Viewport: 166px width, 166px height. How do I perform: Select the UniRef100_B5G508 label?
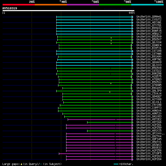[149, 68]
